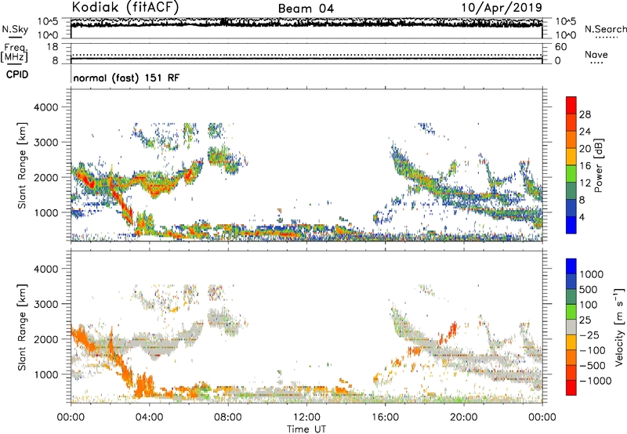
Task: Click the 'Nave' legend label
Action: (x=596, y=54)
